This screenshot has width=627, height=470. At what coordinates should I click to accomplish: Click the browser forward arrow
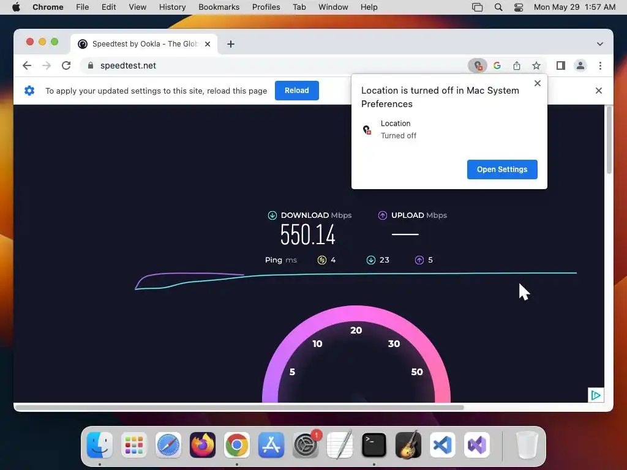(47, 65)
